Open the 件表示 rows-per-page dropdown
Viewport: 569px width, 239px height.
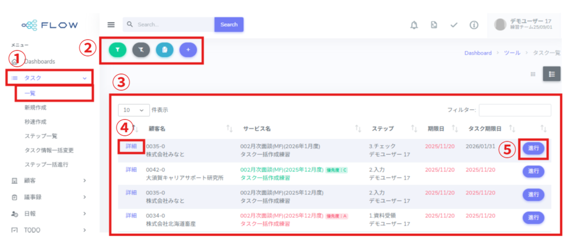point(134,110)
